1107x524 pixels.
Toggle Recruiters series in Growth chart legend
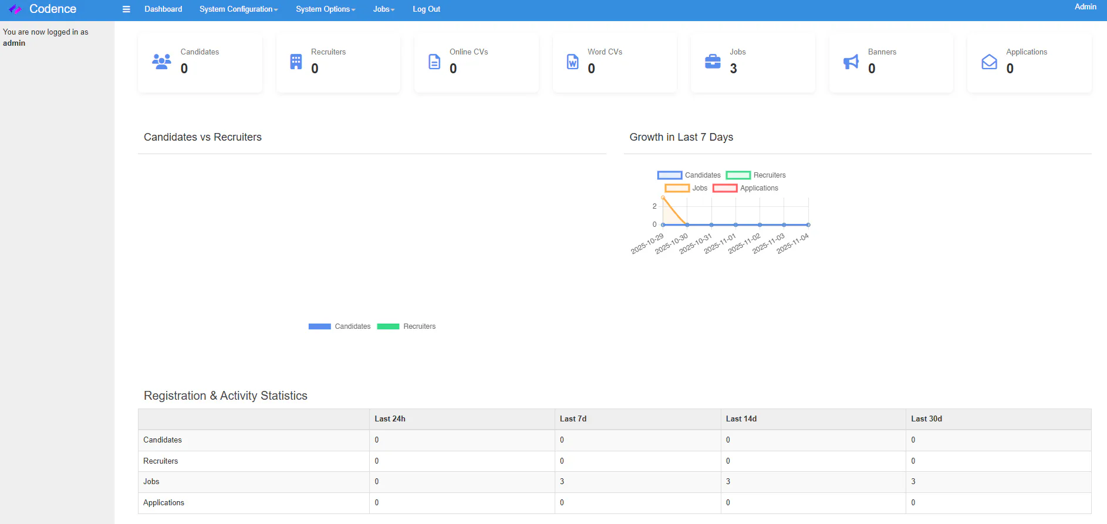coord(756,175)
